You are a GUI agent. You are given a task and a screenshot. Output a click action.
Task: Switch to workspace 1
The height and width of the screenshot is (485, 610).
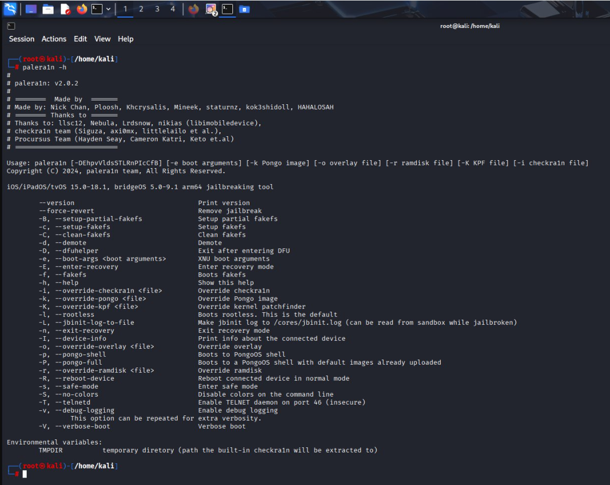(x=125, y=9)
